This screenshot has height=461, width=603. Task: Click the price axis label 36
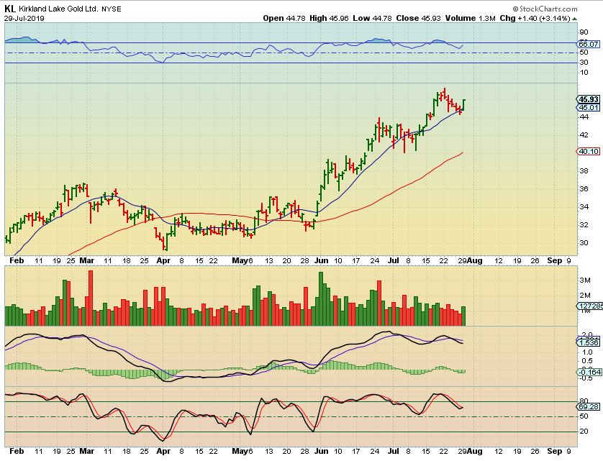584,188
